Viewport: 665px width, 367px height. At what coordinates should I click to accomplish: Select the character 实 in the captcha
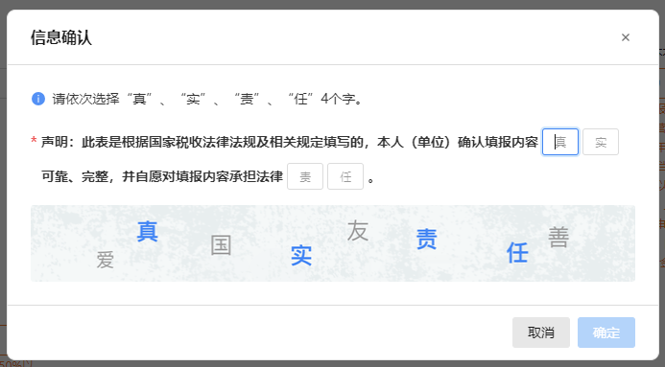[301, 255]
